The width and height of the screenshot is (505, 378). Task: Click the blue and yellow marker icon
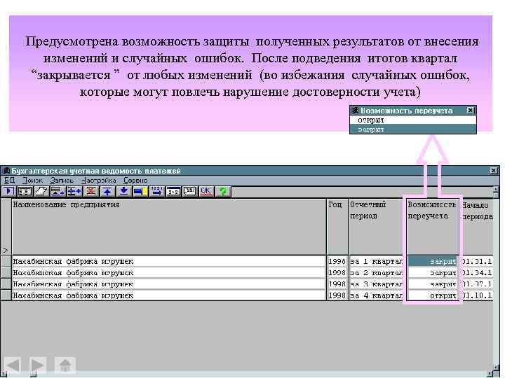point(140,192)
